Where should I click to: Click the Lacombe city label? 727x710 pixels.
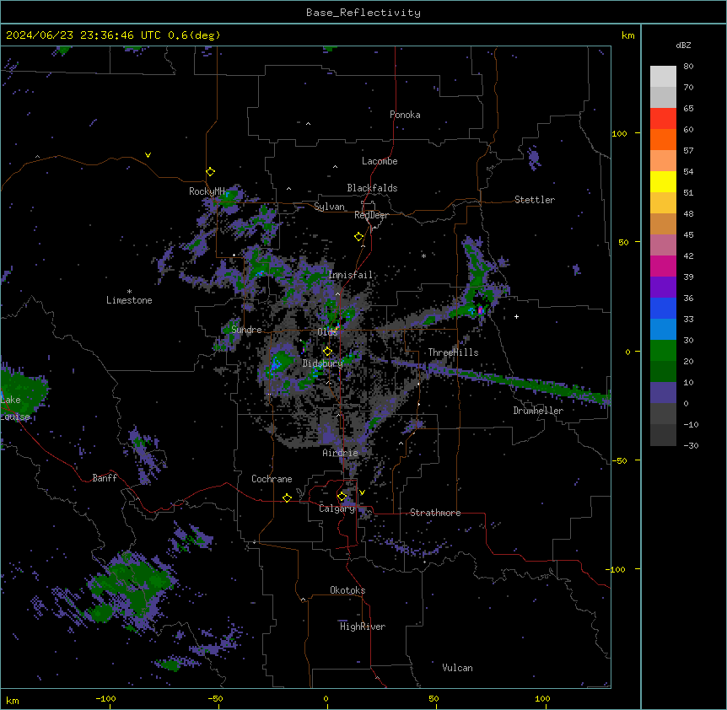380,161
